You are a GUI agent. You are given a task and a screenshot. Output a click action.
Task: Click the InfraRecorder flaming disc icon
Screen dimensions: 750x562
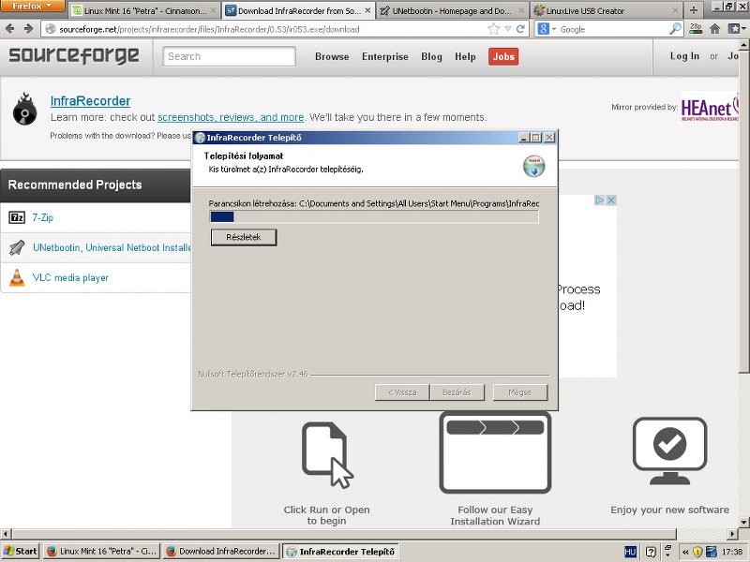tap(25, 109)
